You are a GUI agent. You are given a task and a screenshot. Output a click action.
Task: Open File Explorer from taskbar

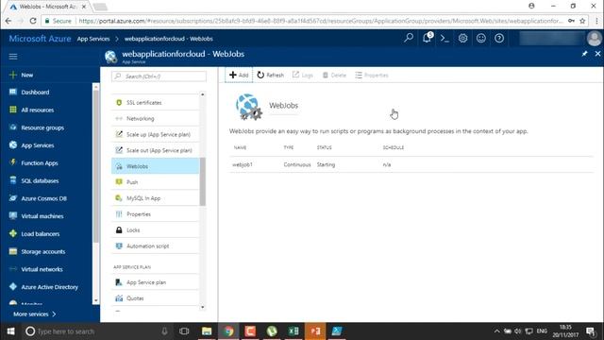(x=207, y=331)
